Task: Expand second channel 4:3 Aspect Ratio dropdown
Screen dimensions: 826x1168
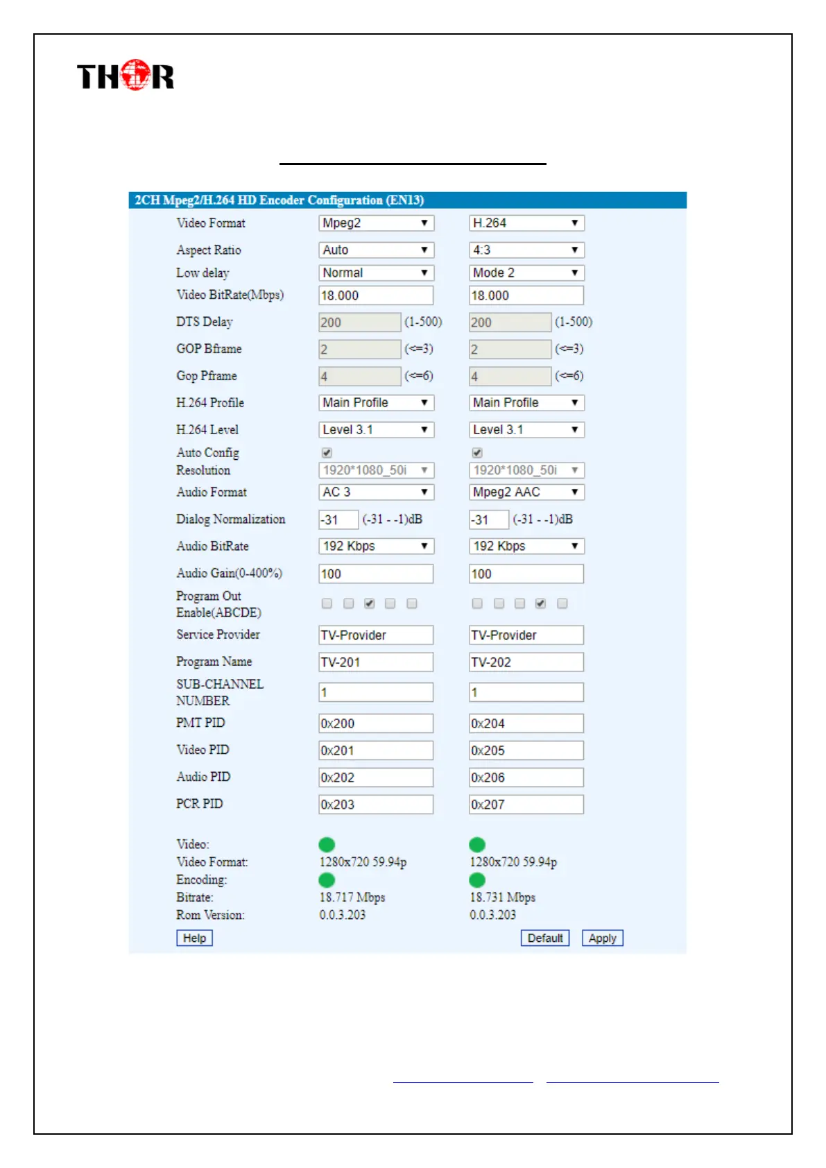Action: click(x=526, y=250)
